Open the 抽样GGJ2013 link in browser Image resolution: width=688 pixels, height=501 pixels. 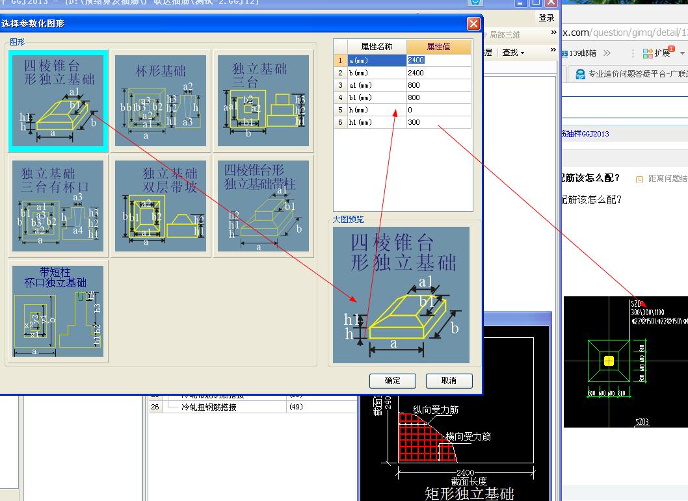click(585, 134)
